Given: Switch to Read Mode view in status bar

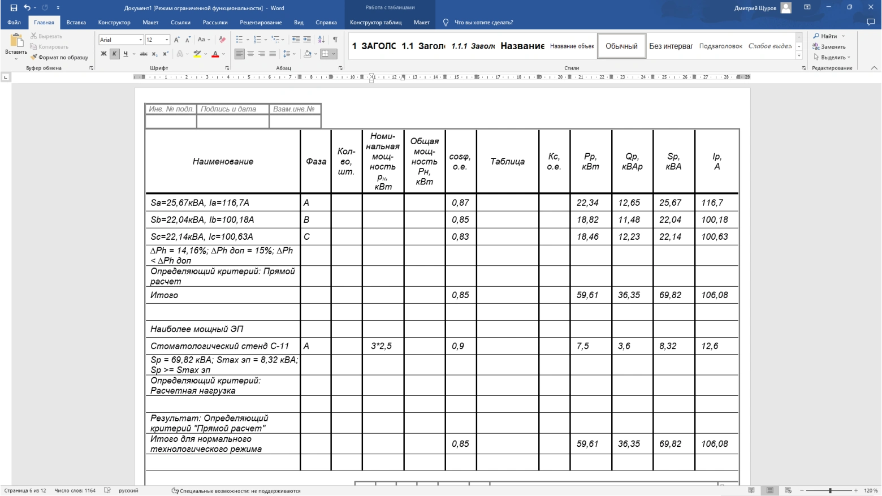Looking at the screenshot, I should (x=751, y=490).
